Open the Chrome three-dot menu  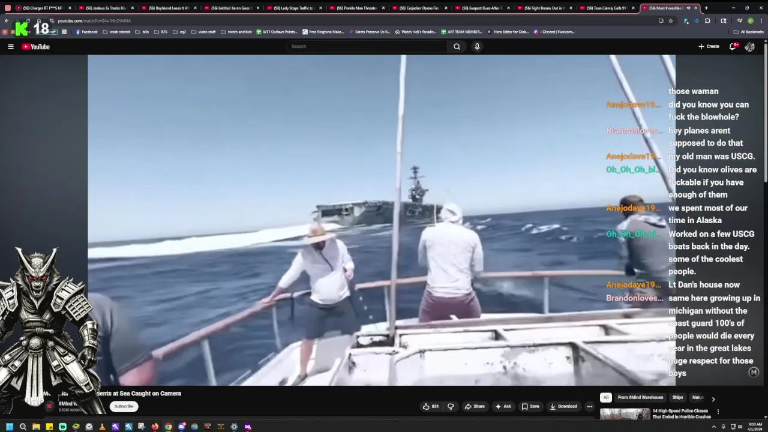pyautogui.click(x=761, y=20)
